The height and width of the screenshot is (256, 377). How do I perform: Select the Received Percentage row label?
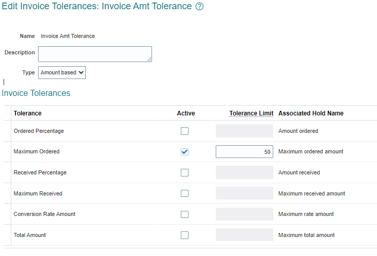tap(40, 172)
